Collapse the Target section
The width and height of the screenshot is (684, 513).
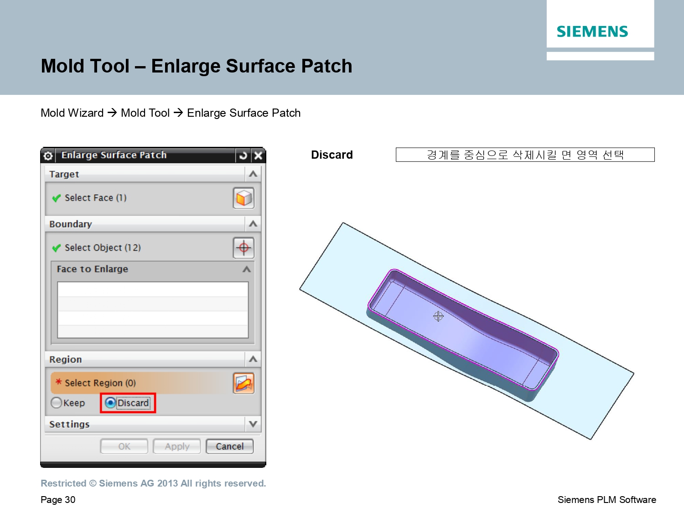coord(253,174)
